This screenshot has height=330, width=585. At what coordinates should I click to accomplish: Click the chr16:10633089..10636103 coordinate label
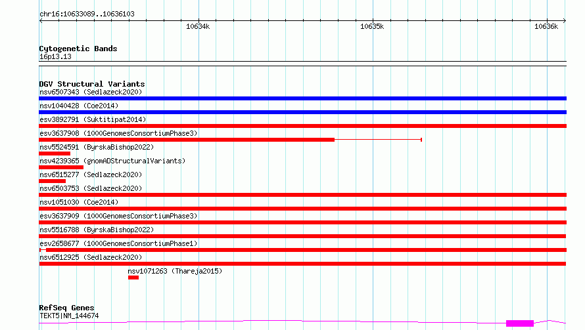pos(87,14)
